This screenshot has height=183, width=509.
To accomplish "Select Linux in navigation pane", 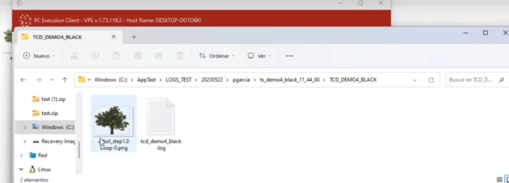I will [x=39, y=169].
